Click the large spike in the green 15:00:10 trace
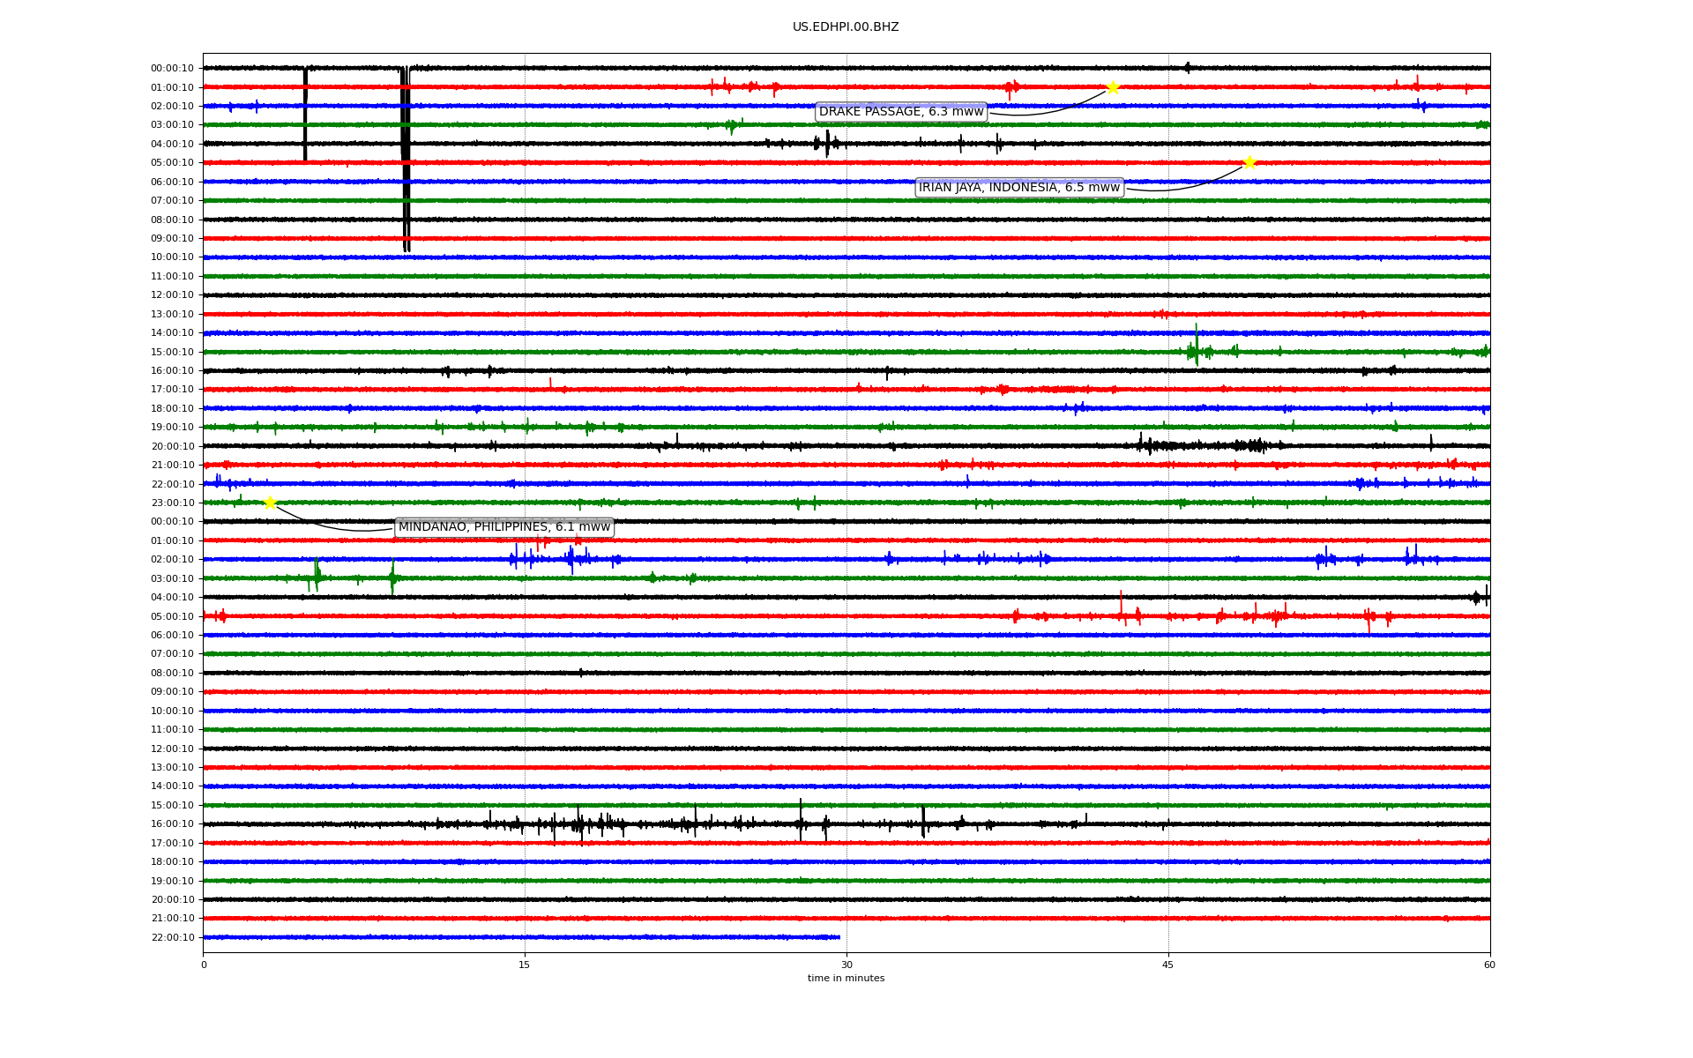This screenshot has height=1058, width=1693. pos(1196,344)
